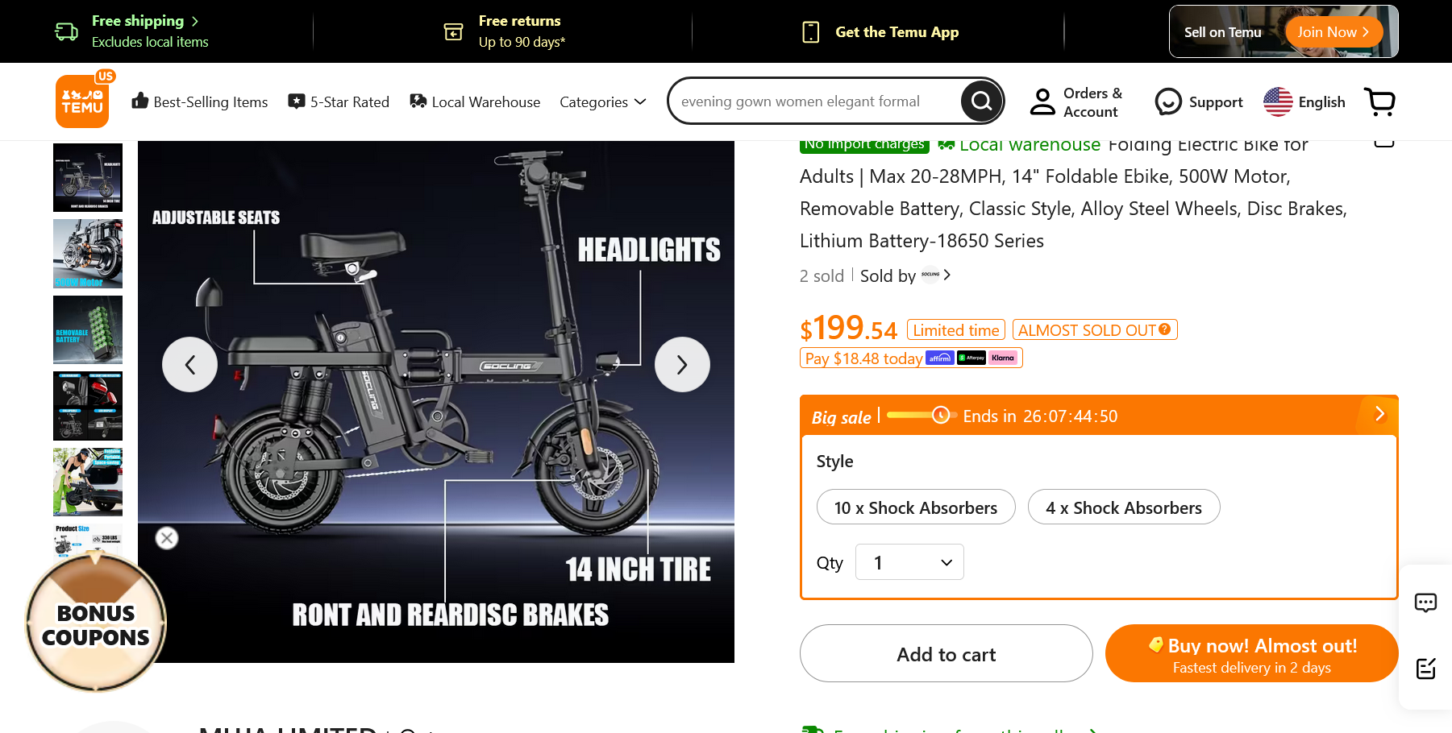1452x733 pixels.
Task: Click the ALMOST SOLD OUT help icon
Action: click(x=1164, y=329)
